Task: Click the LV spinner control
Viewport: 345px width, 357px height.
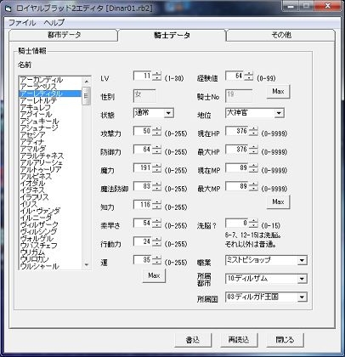Action: click(156, 76)
